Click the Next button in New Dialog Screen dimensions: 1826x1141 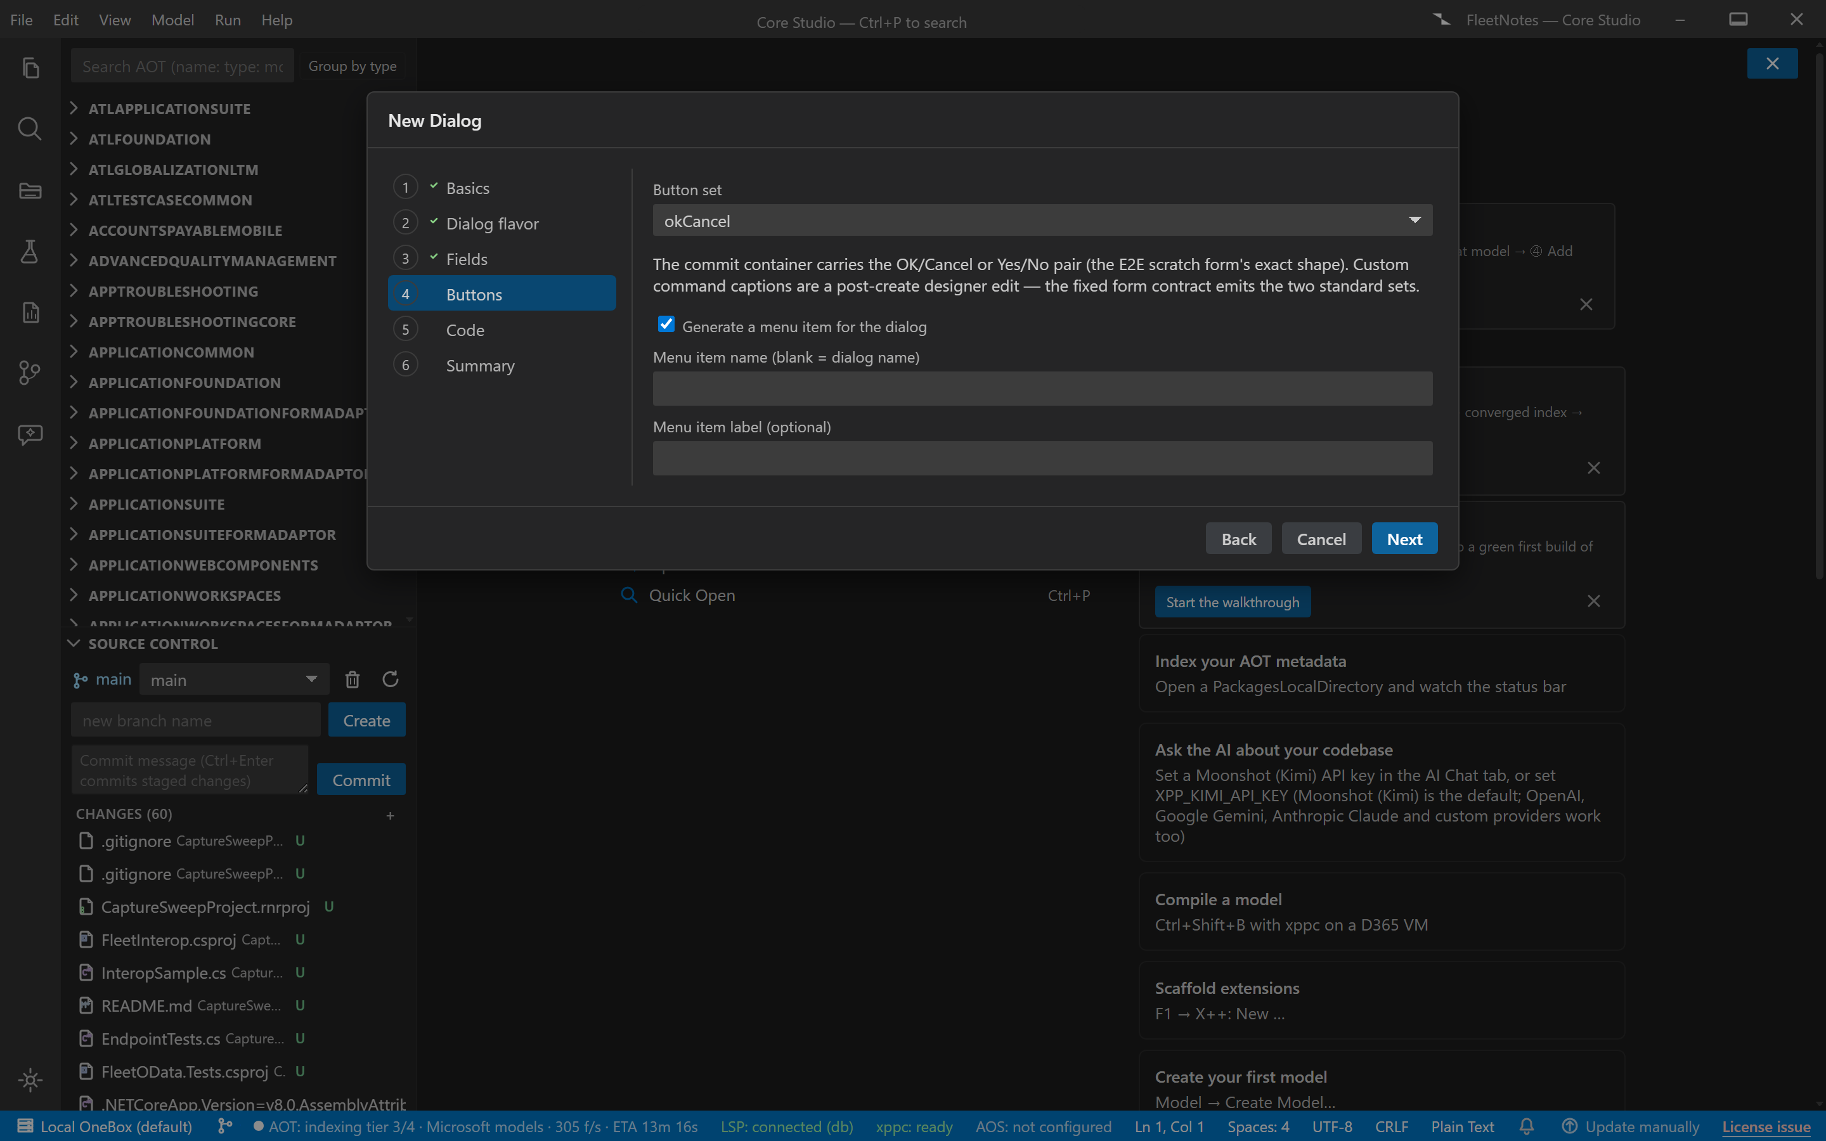point(1404,539)
